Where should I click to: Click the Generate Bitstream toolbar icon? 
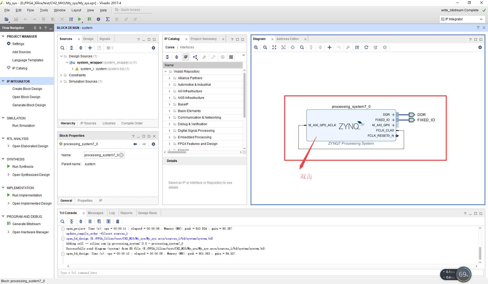pyautogui.click(x=89, y=19)
